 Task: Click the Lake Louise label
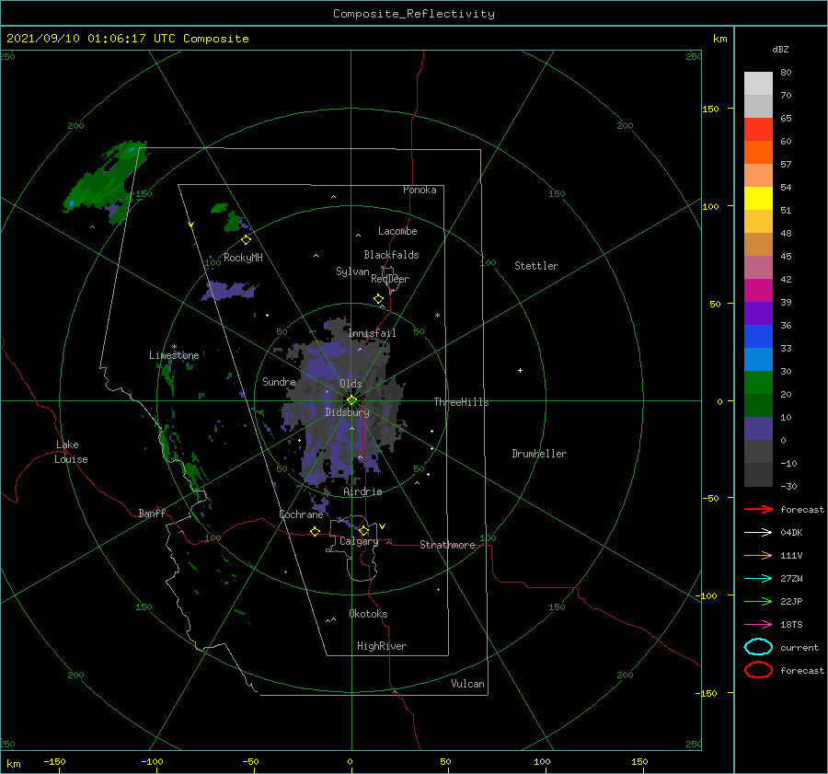click(x=71, y=452)
